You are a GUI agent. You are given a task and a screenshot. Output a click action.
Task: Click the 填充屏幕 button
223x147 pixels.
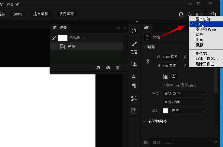66,14
